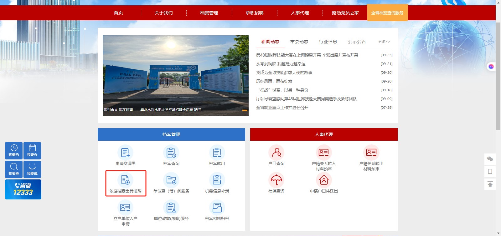Open news 从零到铜牌 我越努力越幸运

pyautogui.click(x=281, y=64)
